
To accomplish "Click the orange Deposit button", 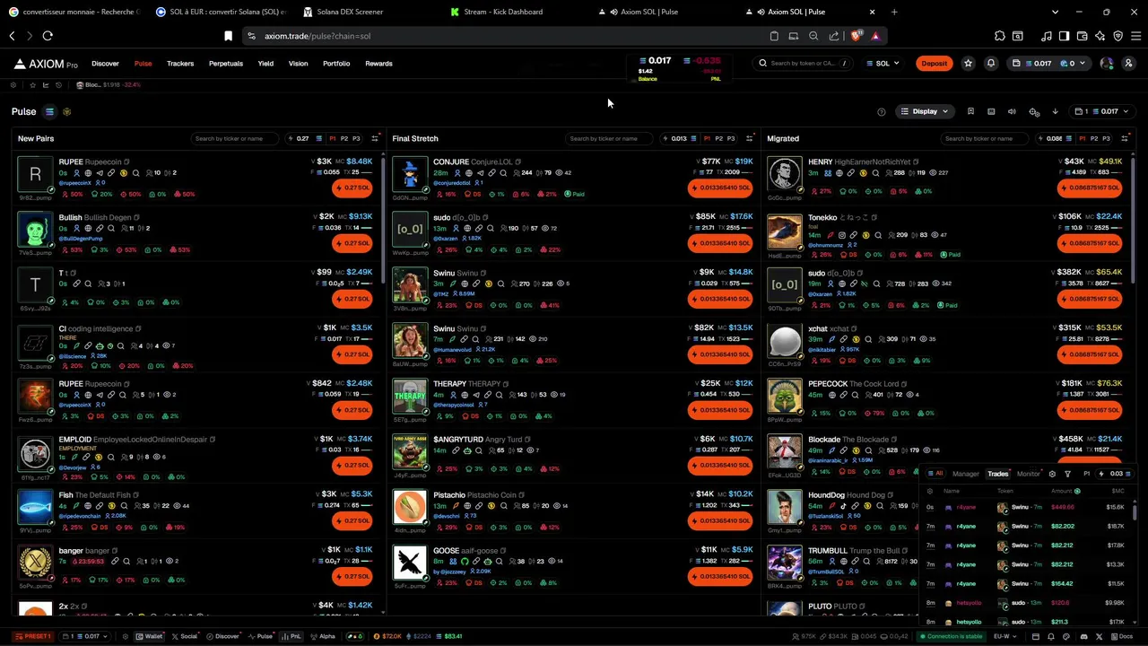I will (x=934, y=64).
